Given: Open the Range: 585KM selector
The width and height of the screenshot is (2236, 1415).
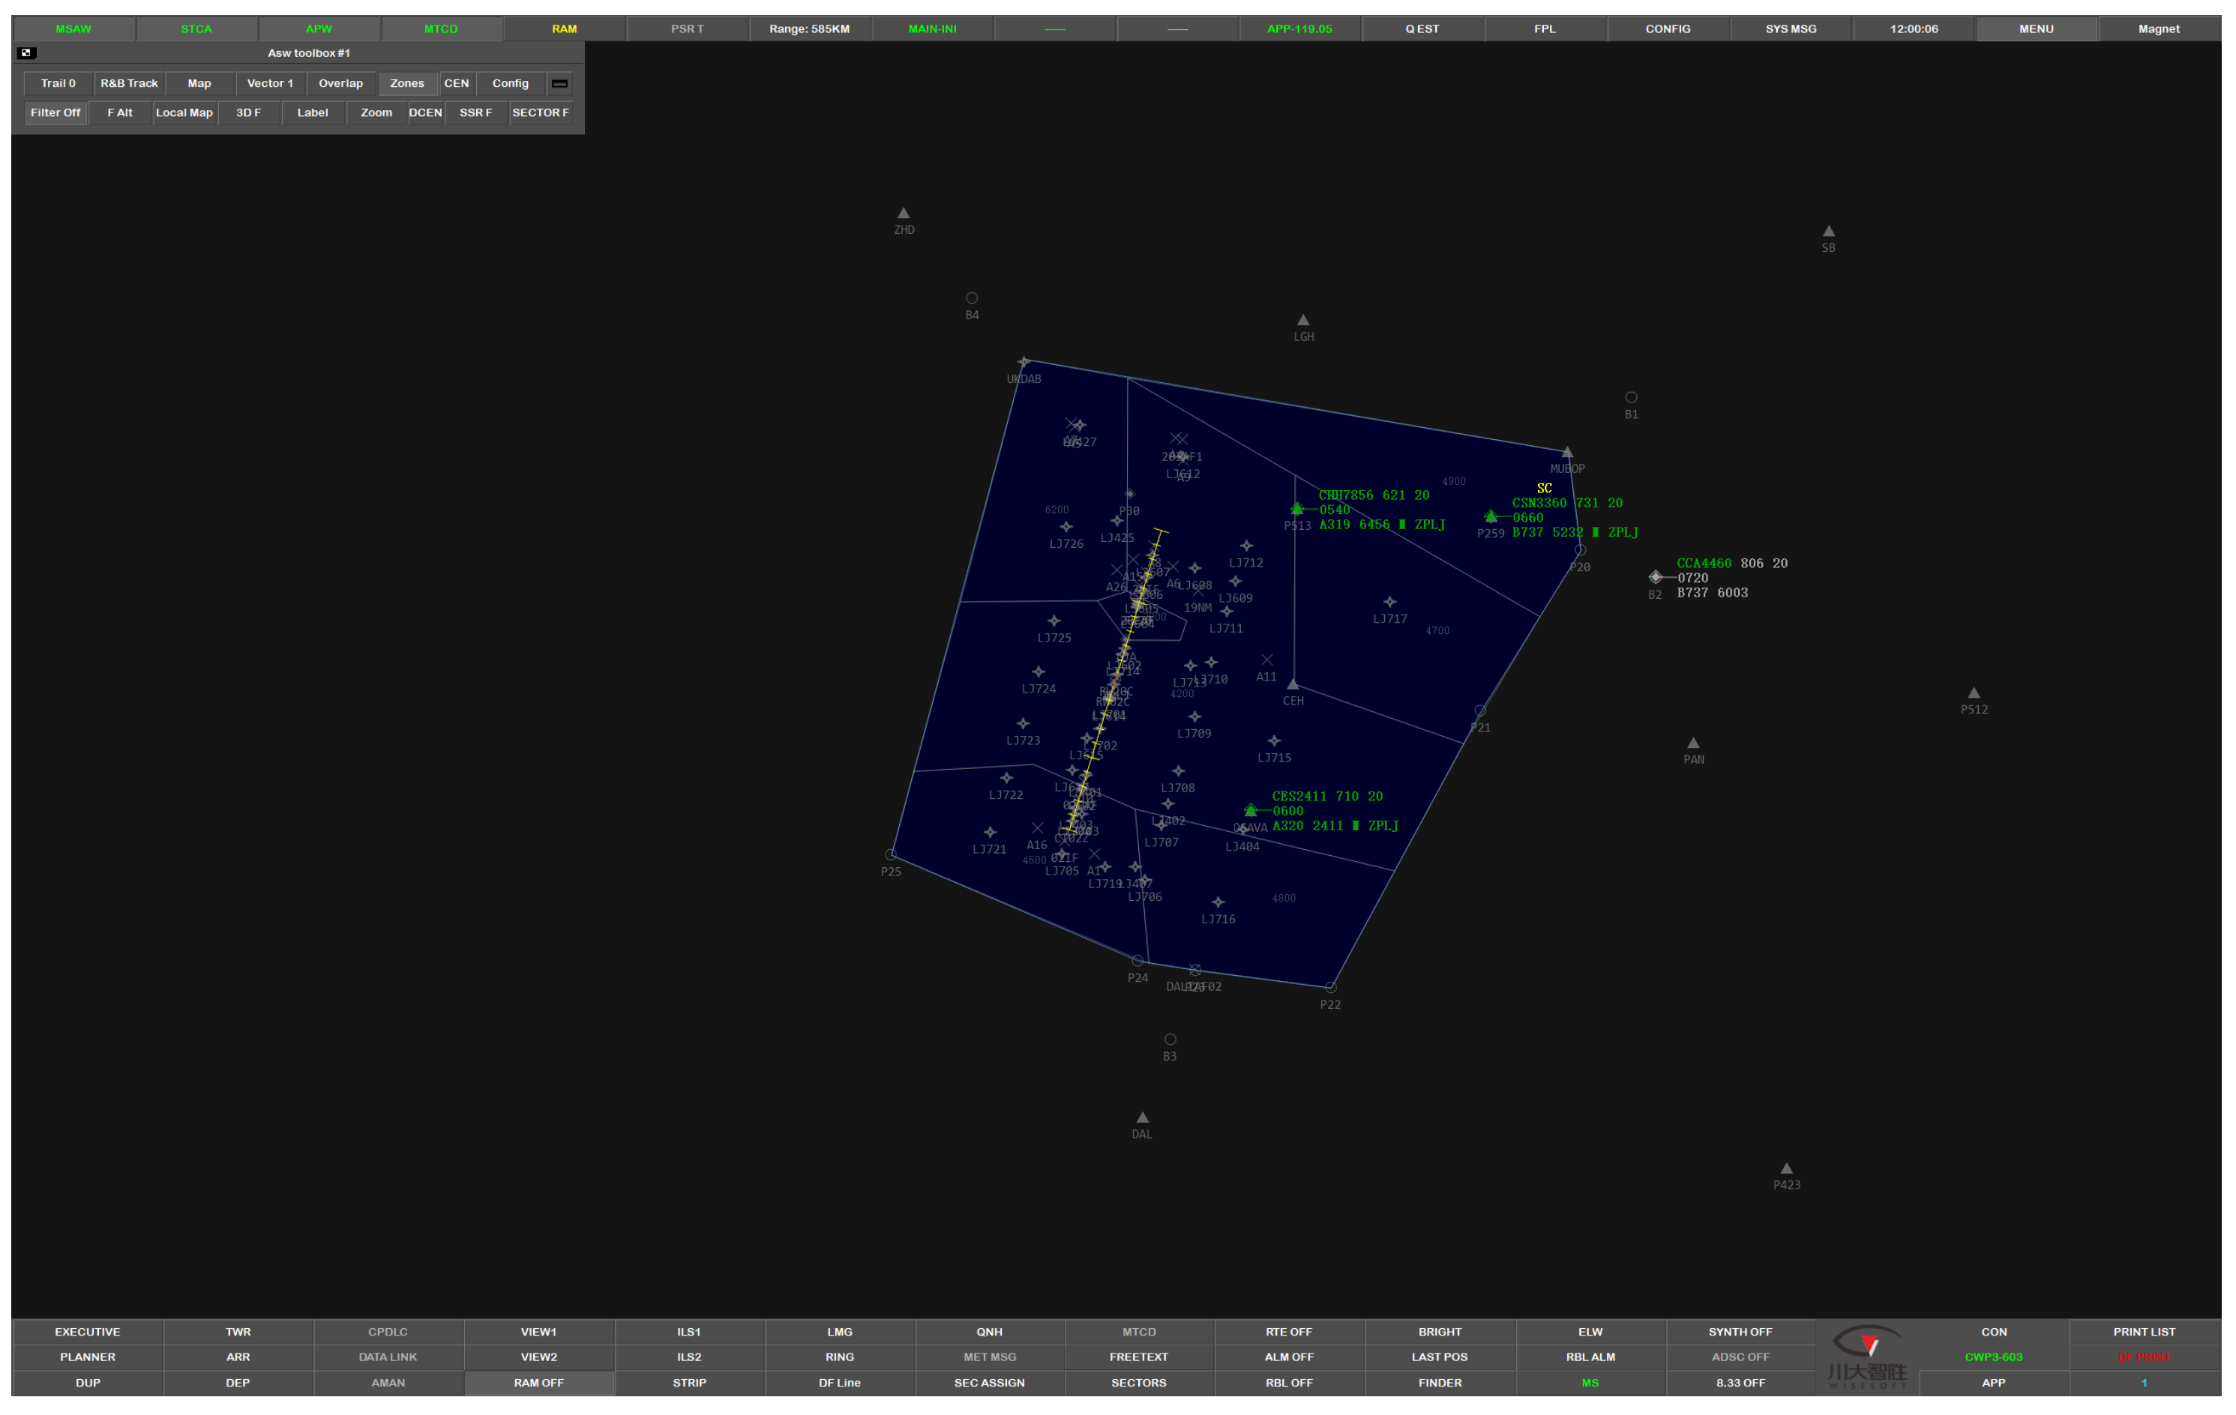Looking at the screenshot, I should tap(809, 28).
